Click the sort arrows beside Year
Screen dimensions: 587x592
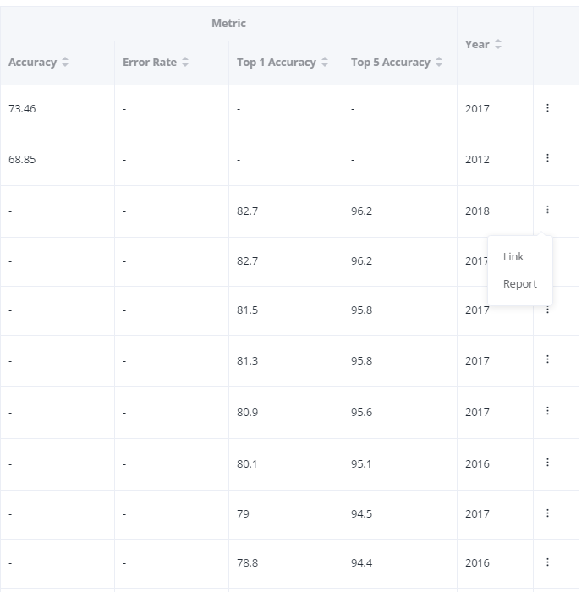coord(498,45)
